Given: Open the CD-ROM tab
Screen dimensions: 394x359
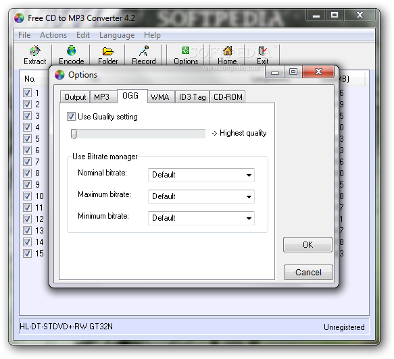Looking at the screenshot, I should (228, 97).
